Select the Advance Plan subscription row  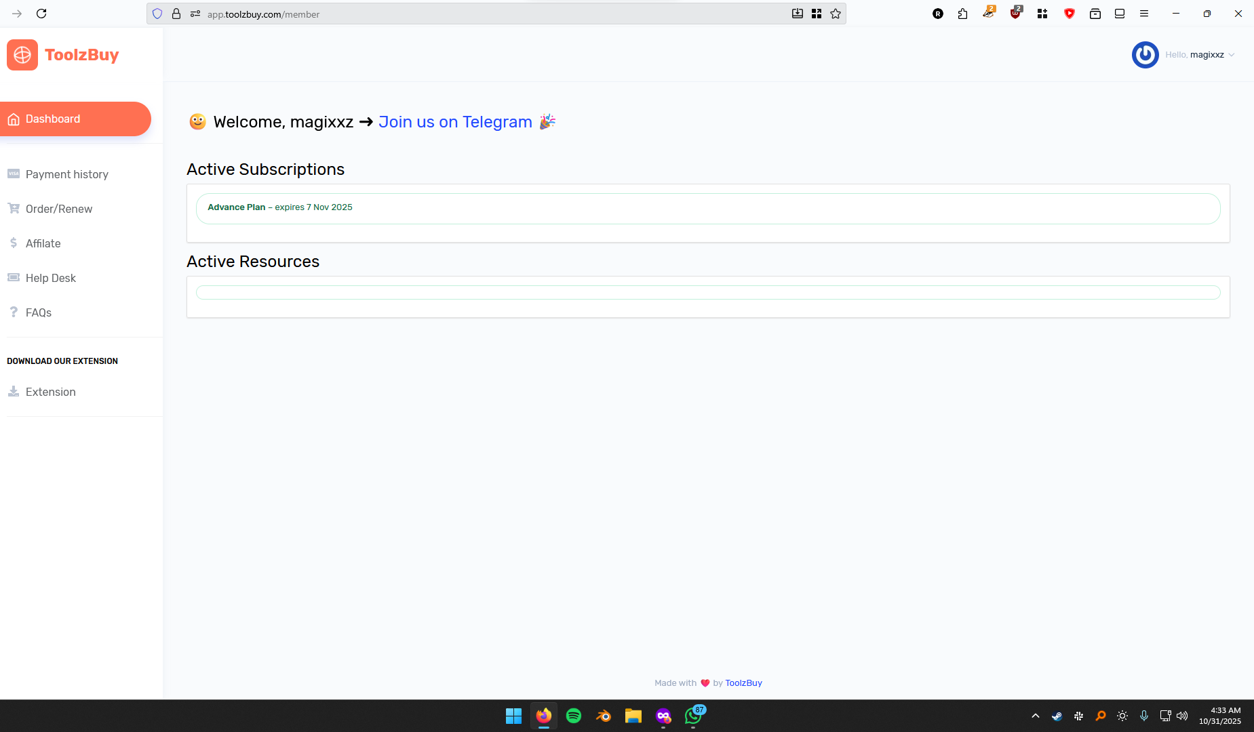(x=707, y=208)
